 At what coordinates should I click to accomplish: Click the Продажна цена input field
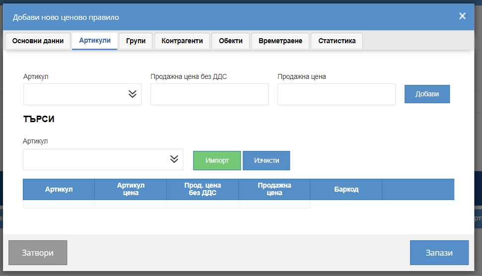pyautogui.click(x=337, y=94)
